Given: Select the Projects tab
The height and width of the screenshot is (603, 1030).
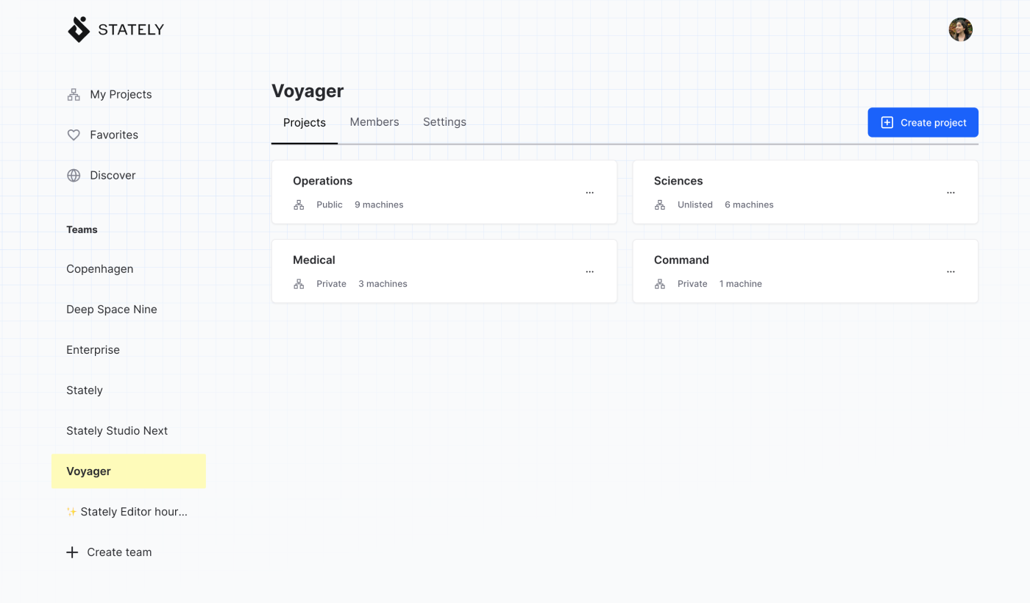Looking at the screenshot, I should 304,123.
